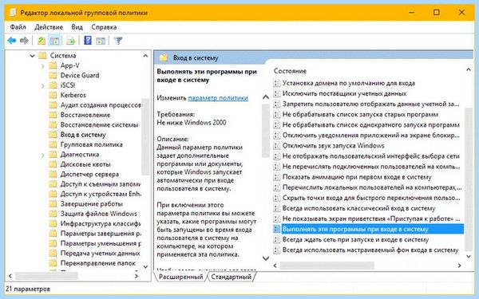
Task: Select the Защита файлов Windows tree folder
Action: click(x=98, y=214)
